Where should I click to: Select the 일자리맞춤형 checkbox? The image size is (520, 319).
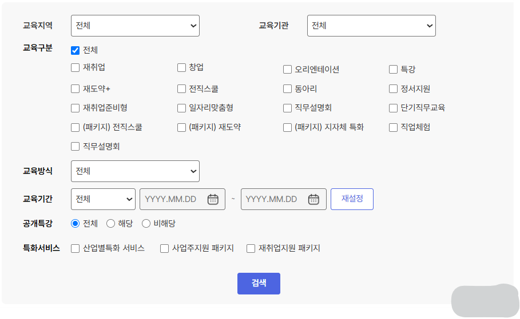181,108
